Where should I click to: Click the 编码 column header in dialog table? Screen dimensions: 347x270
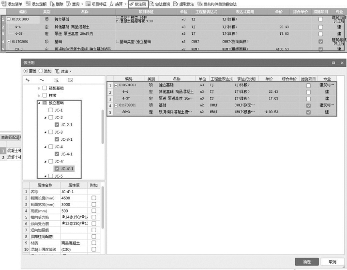[x=129, y=79]
